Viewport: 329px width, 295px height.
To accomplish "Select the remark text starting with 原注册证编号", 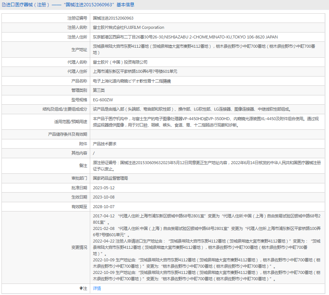I will point(207,166).
